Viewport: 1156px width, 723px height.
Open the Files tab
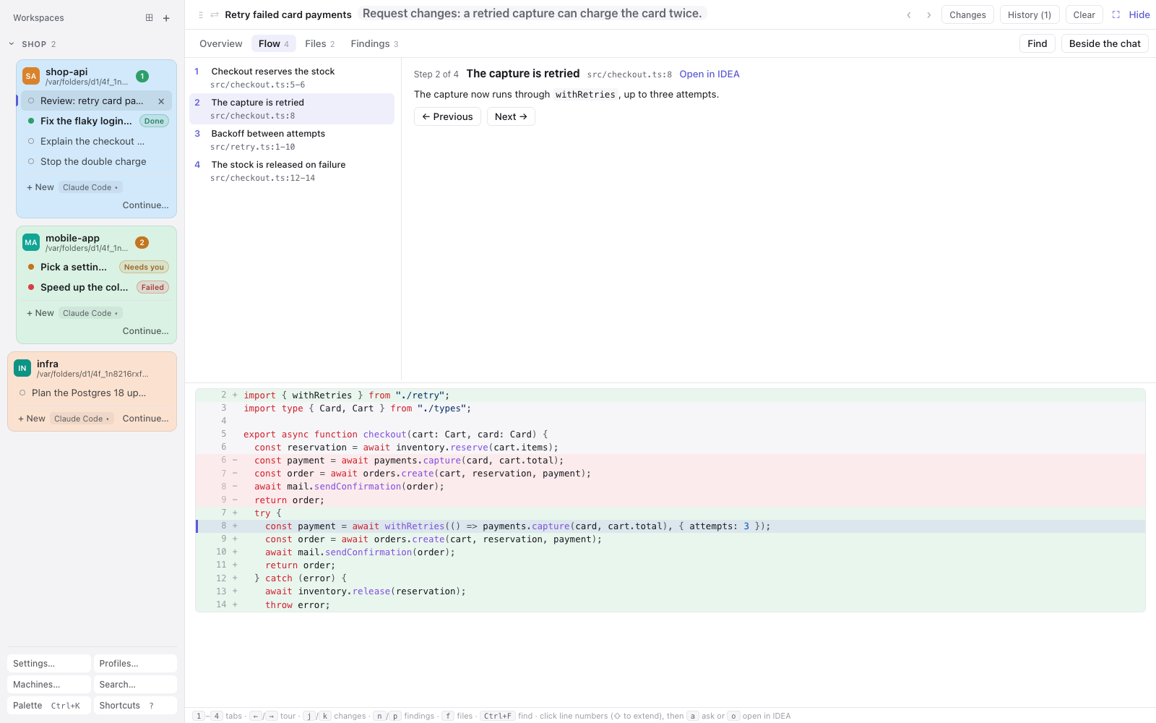point(320,43)
